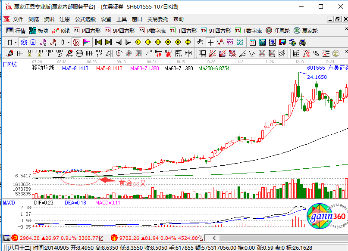Click the red 赢 tool icon
Viewport: 348px width, 251px height.
169,53
